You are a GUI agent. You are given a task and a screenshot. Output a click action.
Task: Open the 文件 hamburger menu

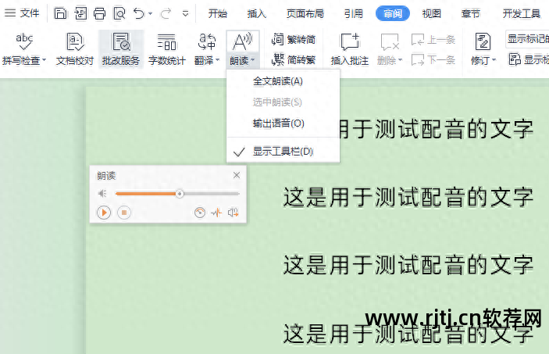[22, 13]
